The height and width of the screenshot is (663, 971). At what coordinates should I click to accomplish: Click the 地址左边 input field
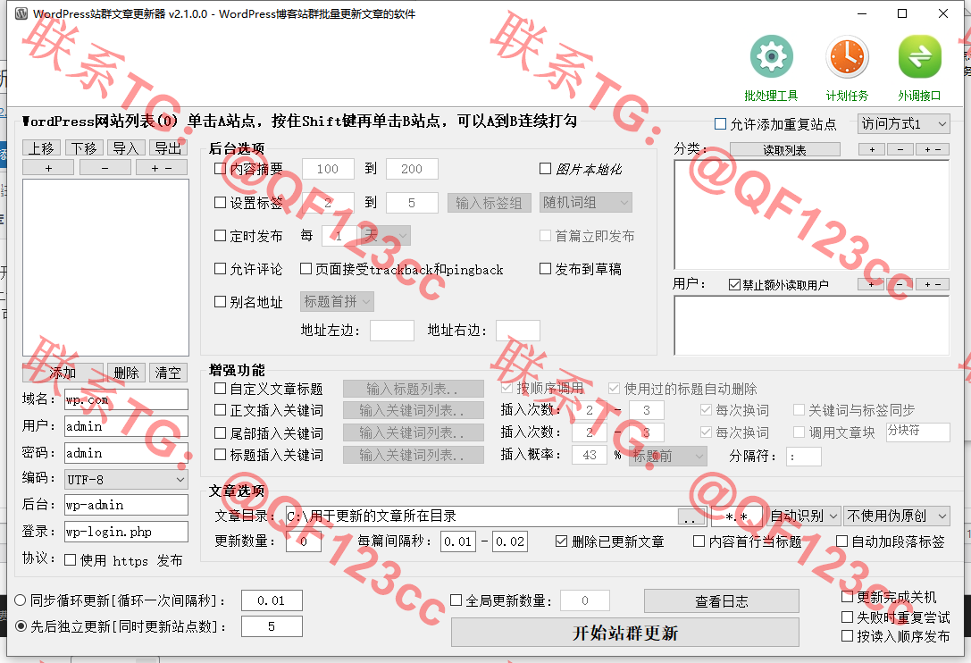(x=392, y=331)
